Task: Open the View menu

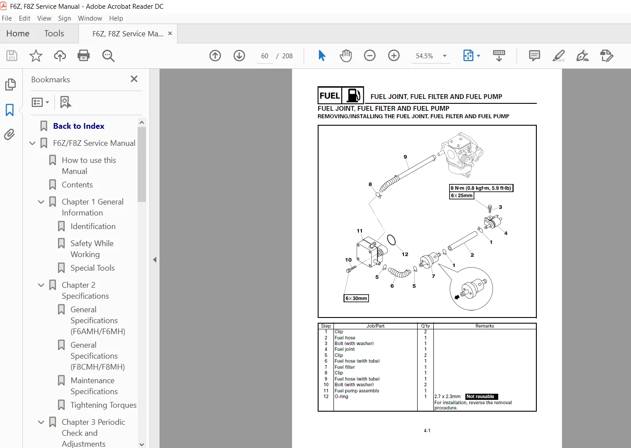Action: click(44, 18)
